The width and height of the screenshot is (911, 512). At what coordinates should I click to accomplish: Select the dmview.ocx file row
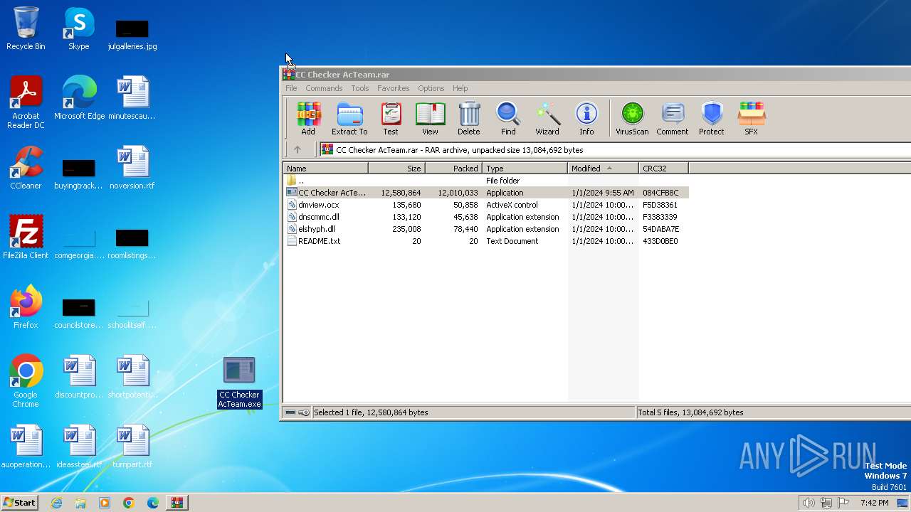point(485,205)
